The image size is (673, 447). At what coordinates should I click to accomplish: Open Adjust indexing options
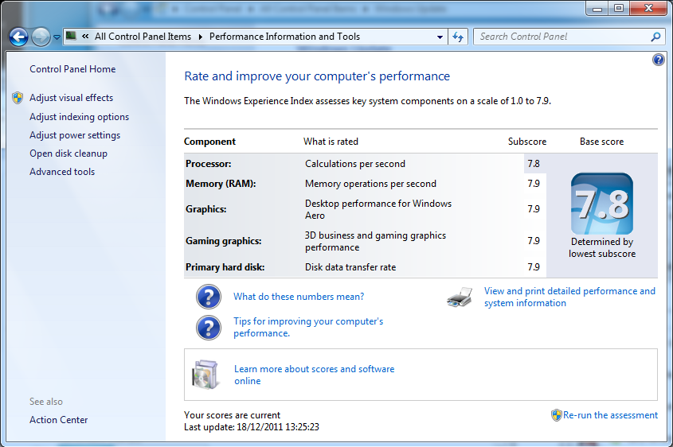pyautogui.click(x=79, y=117)
